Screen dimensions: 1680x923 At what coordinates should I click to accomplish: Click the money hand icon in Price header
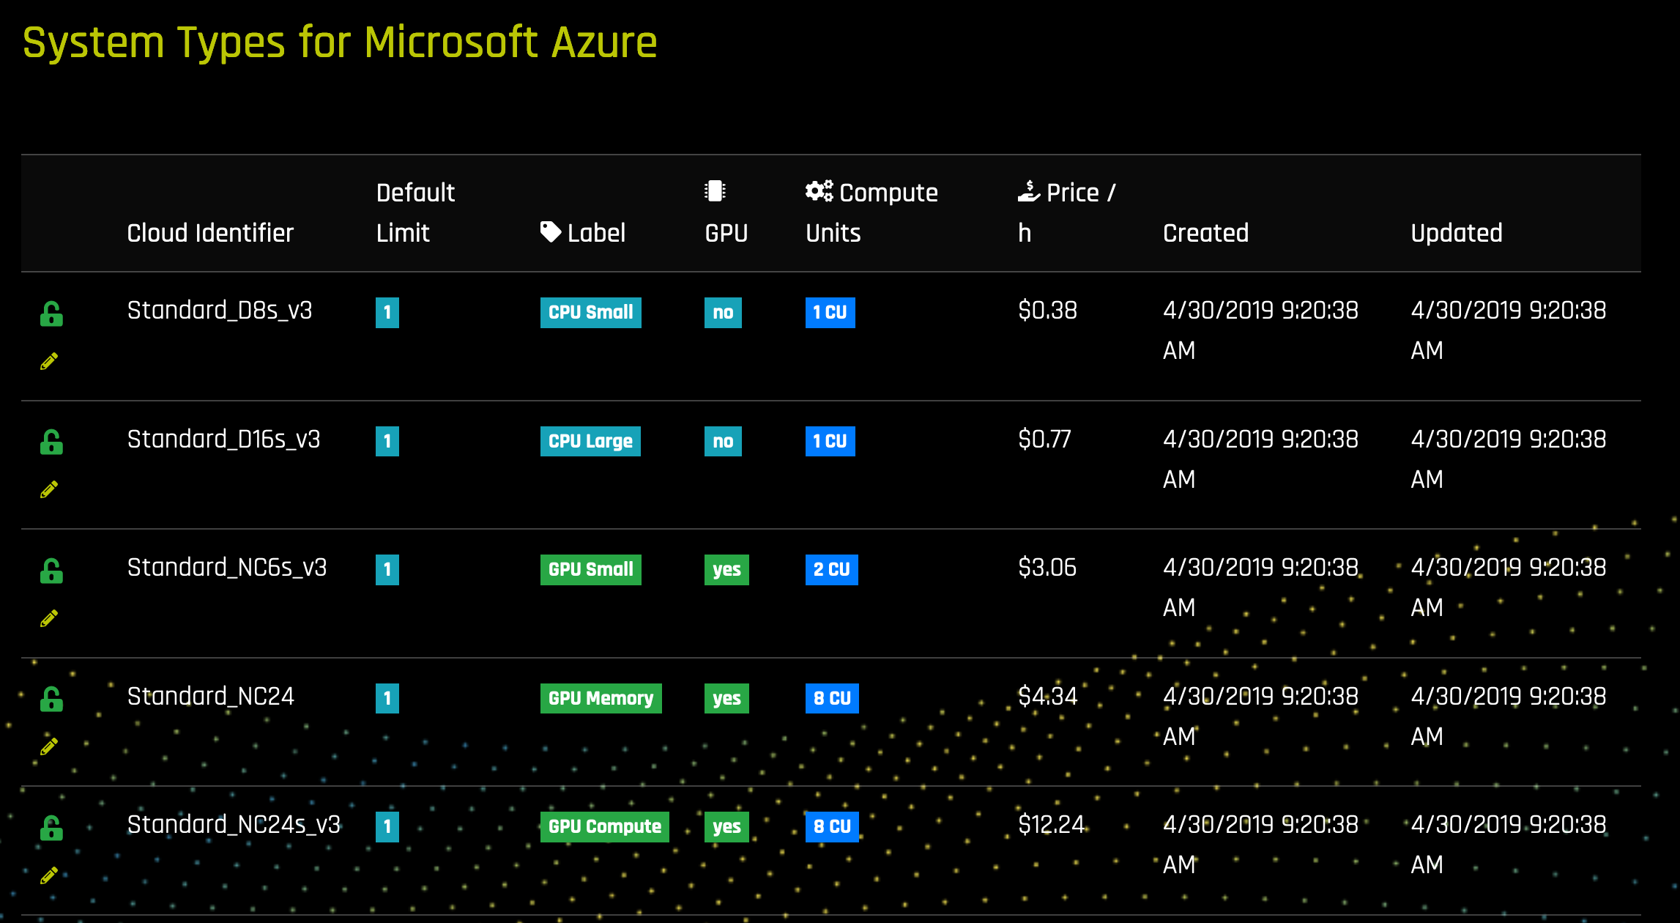pos(1029,190)
